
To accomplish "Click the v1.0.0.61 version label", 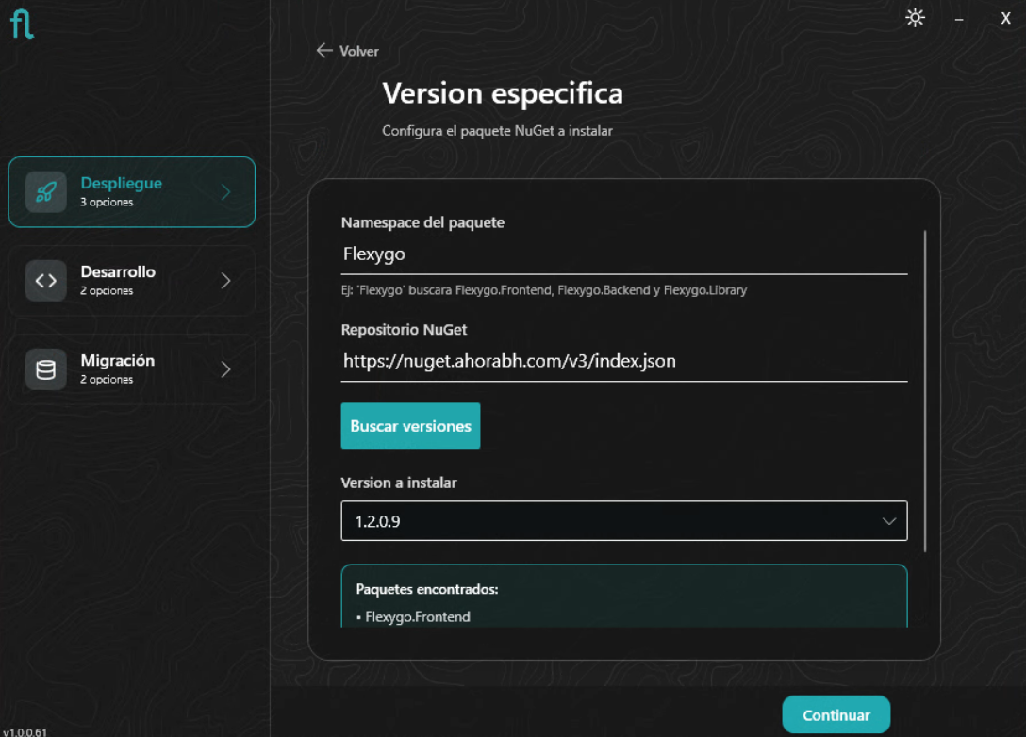I will [25, 731].
